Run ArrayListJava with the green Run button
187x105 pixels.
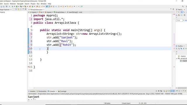(x=17, y=6)
